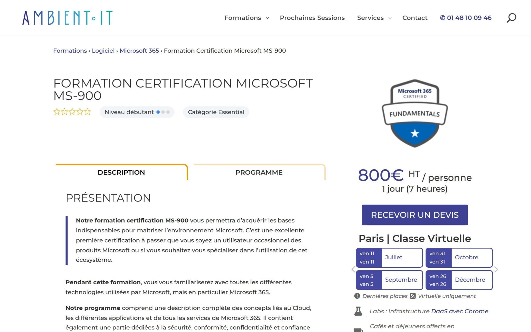The height and width of the screenshot is (332, 531).
Task: Click the Virtuelle uniquement feed icon
Action: tap(413, 296)
